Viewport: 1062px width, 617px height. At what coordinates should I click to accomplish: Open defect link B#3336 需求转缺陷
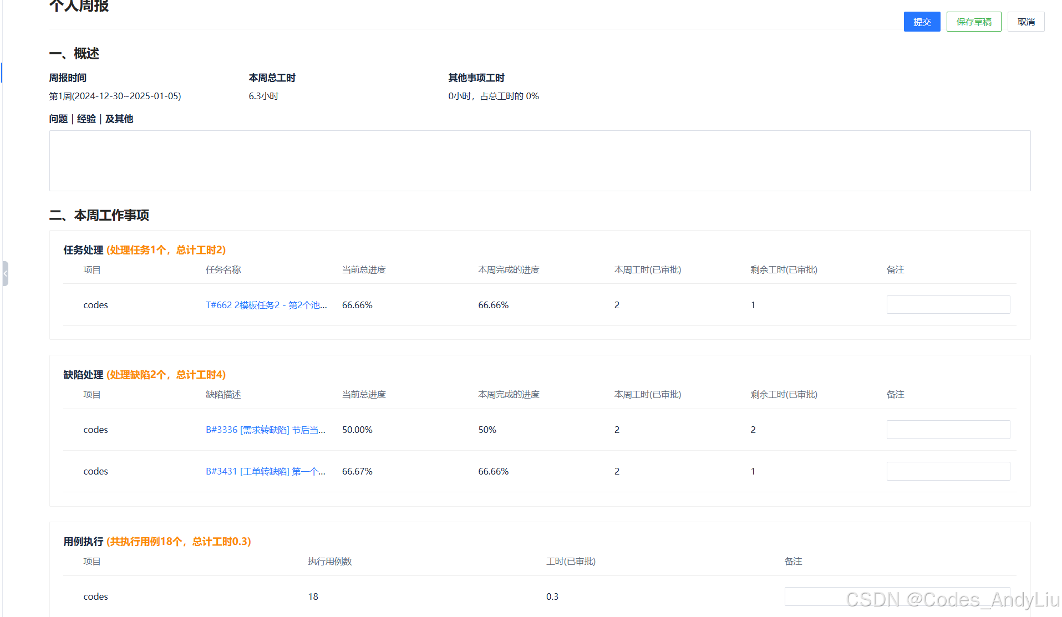pyautogui.click(x=266, y=430)
